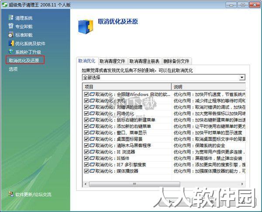Uncheck 会跟随Windows启动的软件 item

point(86,94)
